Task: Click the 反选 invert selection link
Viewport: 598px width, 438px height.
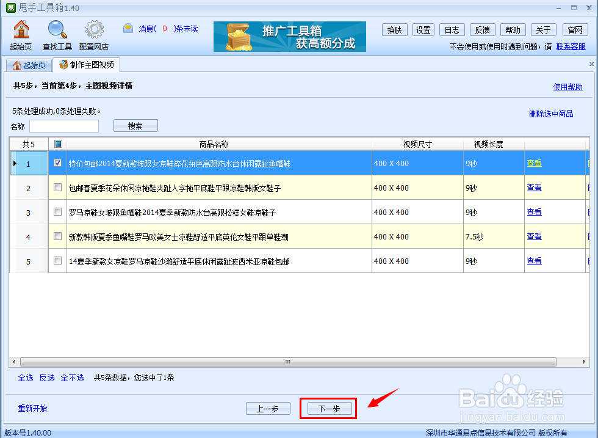Action: (47, 378)
